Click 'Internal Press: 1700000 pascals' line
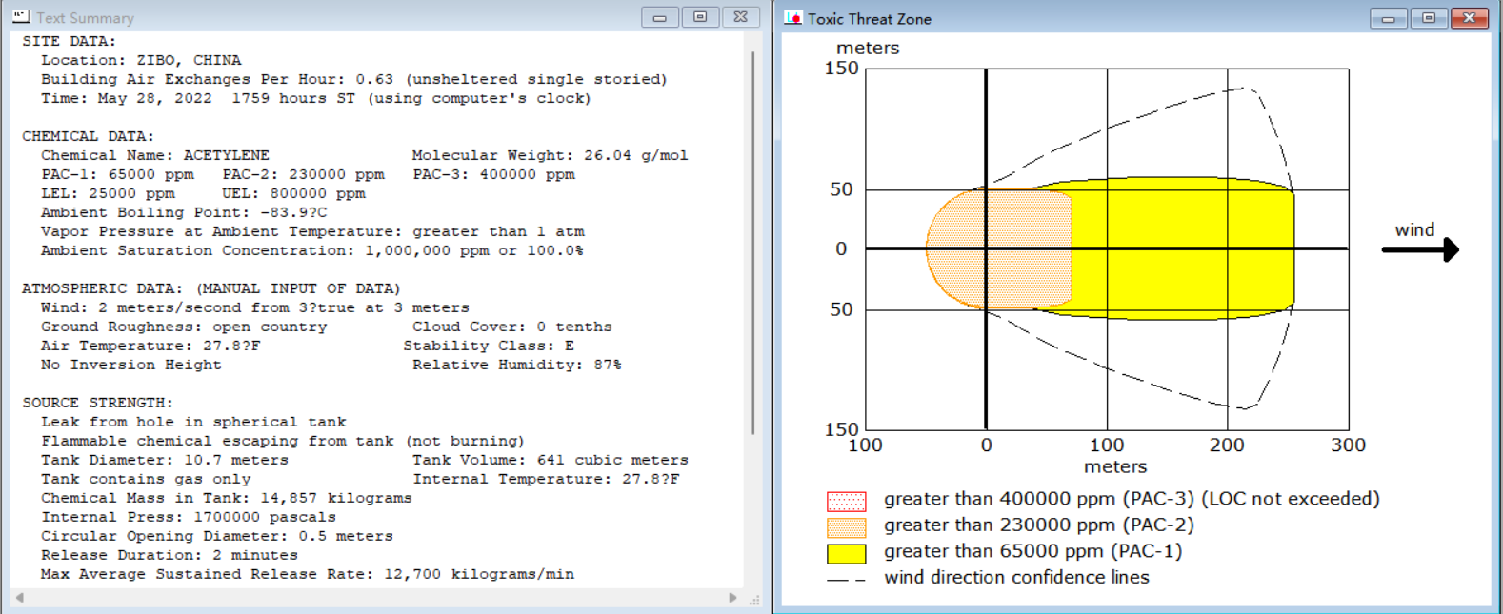The image size is (1503, 614). 189,517
